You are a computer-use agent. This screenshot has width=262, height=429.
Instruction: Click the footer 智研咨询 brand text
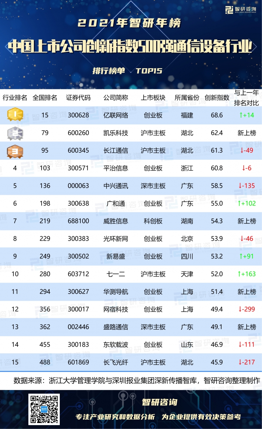159,402
